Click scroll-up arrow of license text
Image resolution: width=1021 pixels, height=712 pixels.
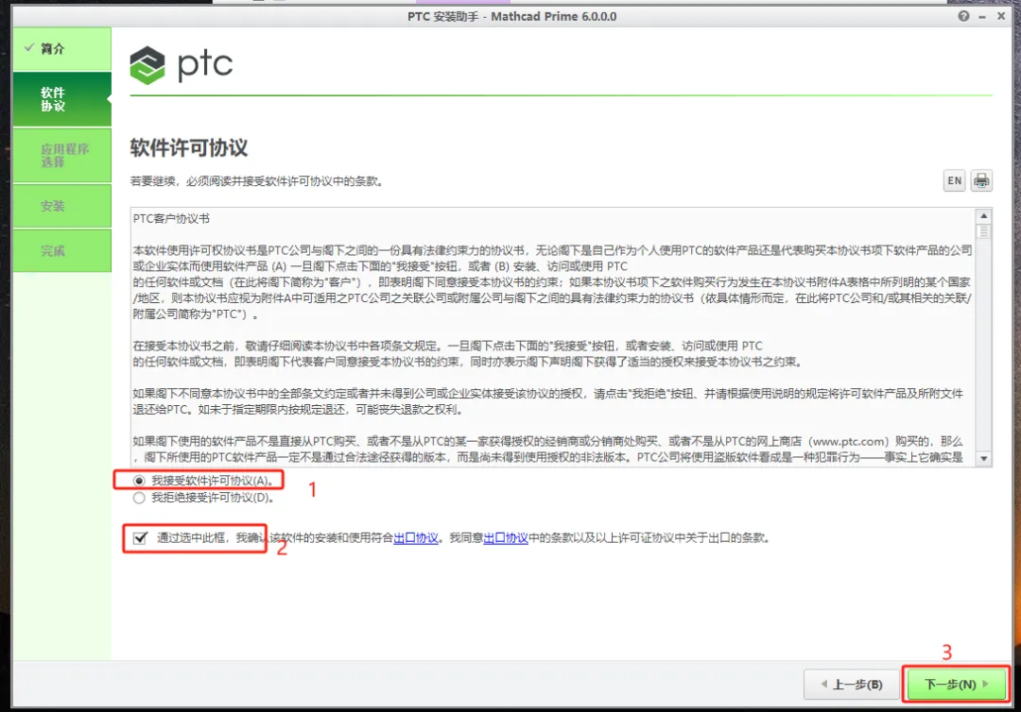[984, 216]
